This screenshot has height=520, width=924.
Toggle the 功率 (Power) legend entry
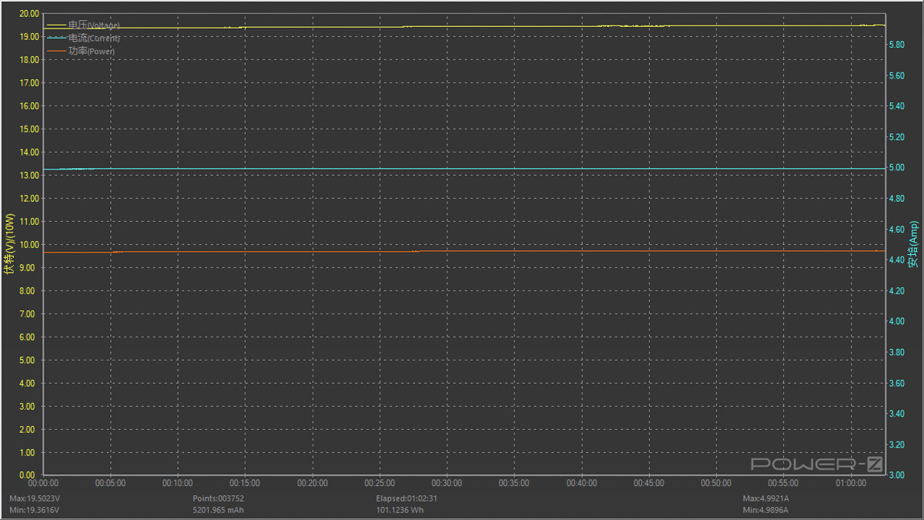pos(91,51)
